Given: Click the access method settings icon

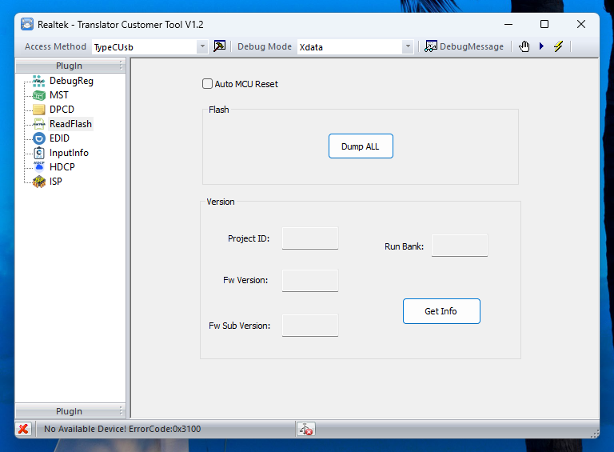Looking at the screenshot, I should tap(219, 46).
